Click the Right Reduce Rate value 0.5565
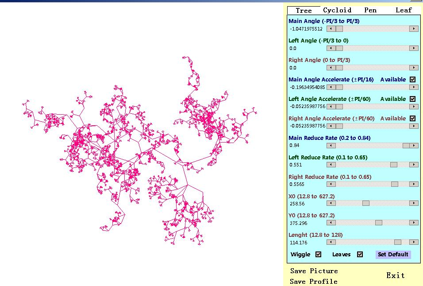Screen dimensions: 423x286 pyautogui.click(x=297, y=184)
